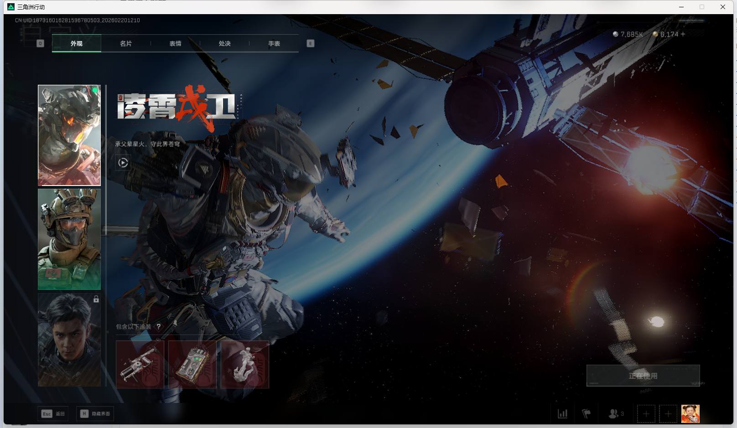Screen dimensions: 737x428
Task: Click the 正在使用 button
Action: [643, 376]
